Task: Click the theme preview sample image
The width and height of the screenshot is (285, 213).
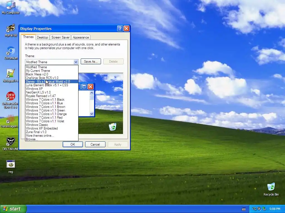Action: coord(101,103)
